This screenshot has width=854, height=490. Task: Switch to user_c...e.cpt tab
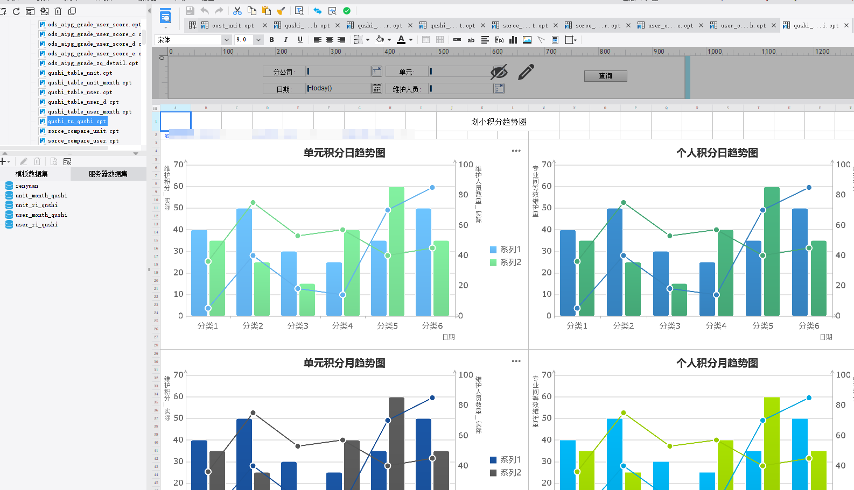[x=670, y=25]
